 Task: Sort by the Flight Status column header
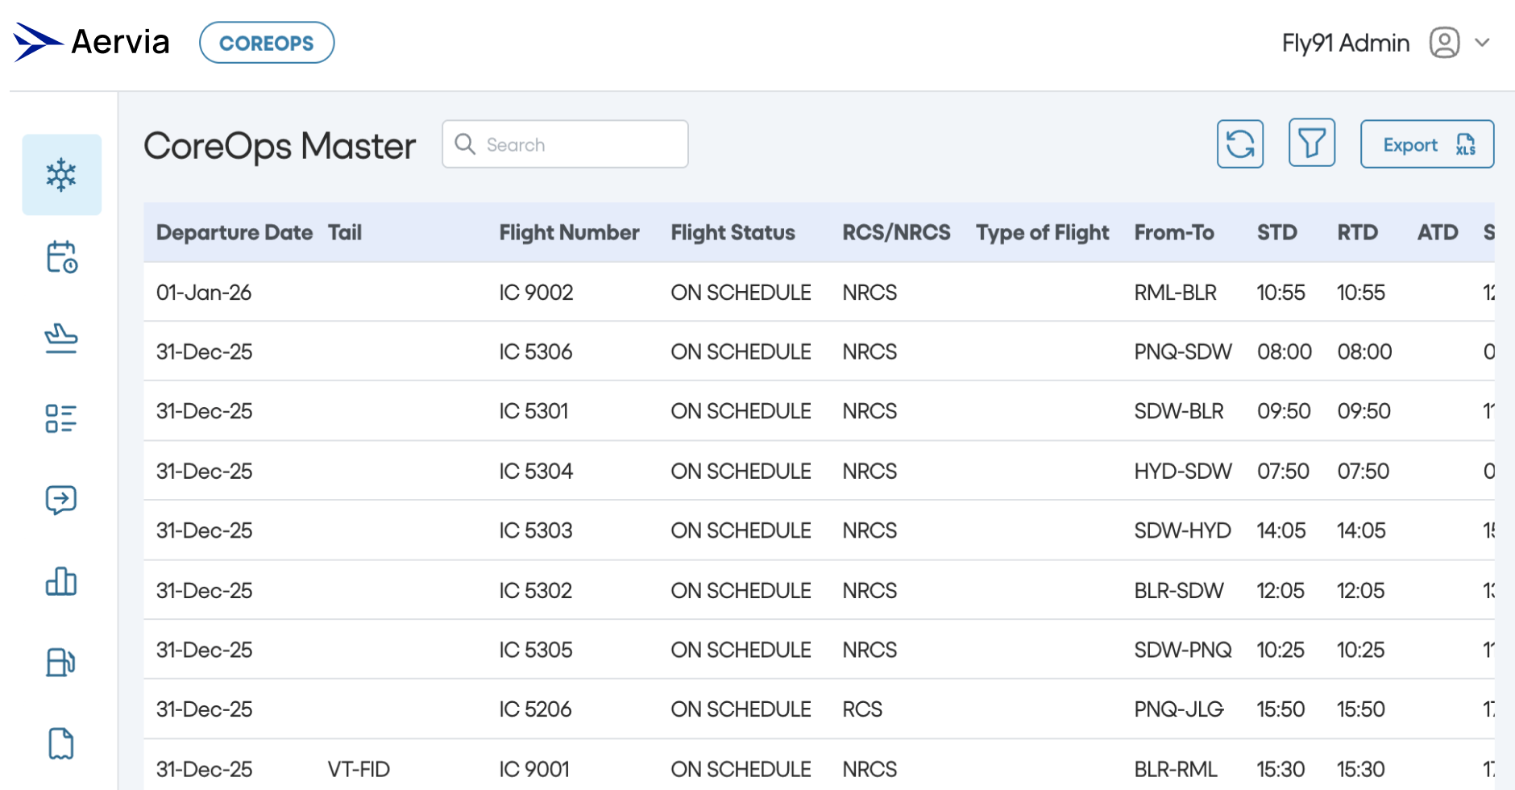733,232
